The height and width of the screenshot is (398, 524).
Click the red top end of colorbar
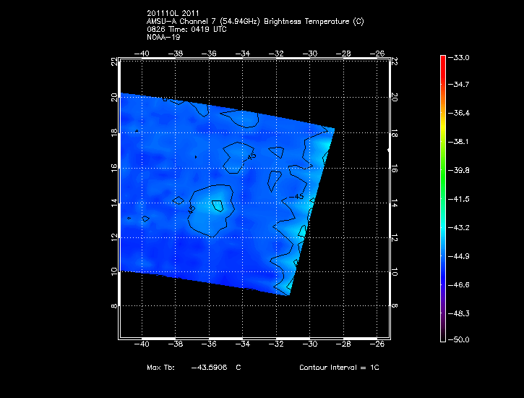(442, 60)
